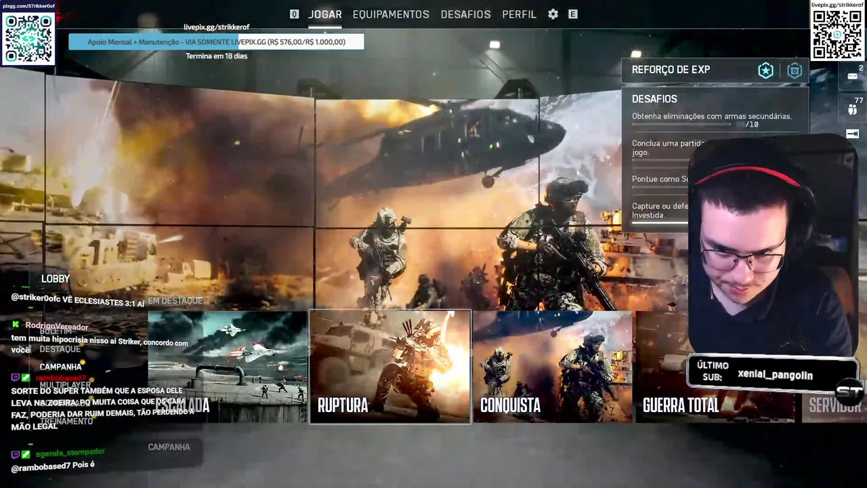The height and width of the screenshot is (488, 867).
Task: Select the RUPTURA game mode tile
Action: coord(390,367)
